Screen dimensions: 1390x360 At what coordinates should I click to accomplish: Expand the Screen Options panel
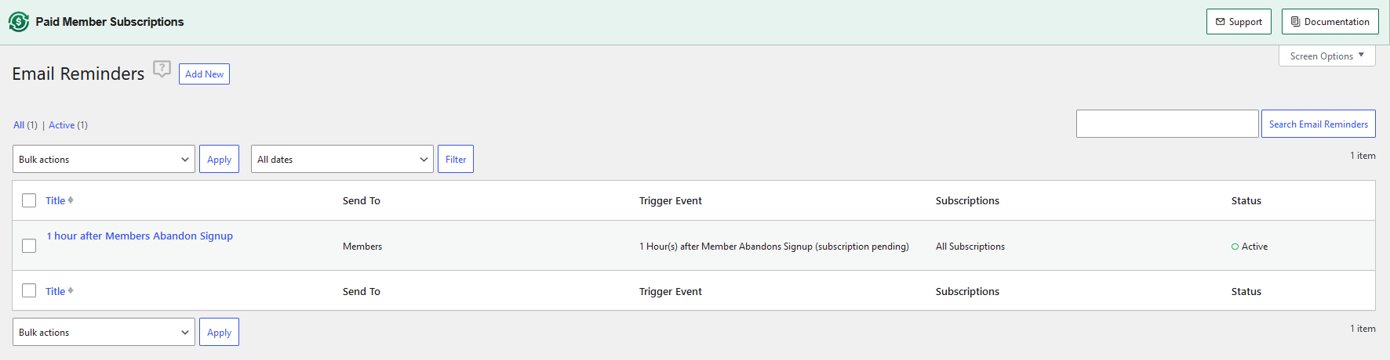click(1327, 56)
